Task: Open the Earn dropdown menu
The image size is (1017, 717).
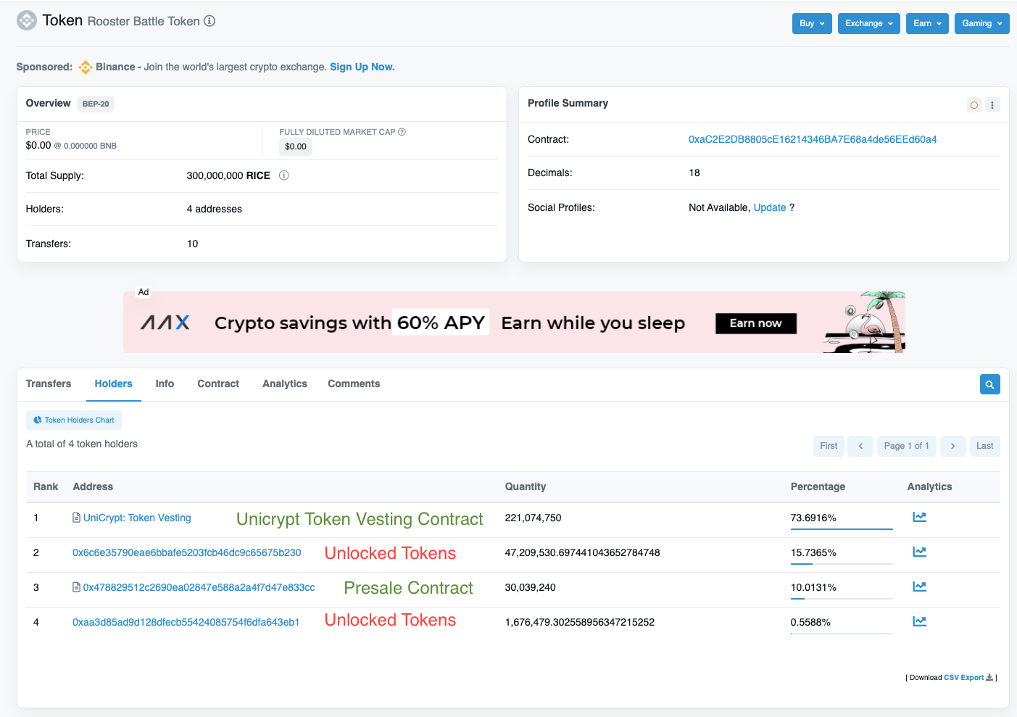Action: coord(926,23)
